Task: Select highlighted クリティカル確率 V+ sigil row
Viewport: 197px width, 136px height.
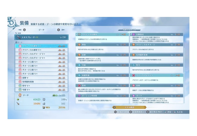Action: tap(42, 46)
